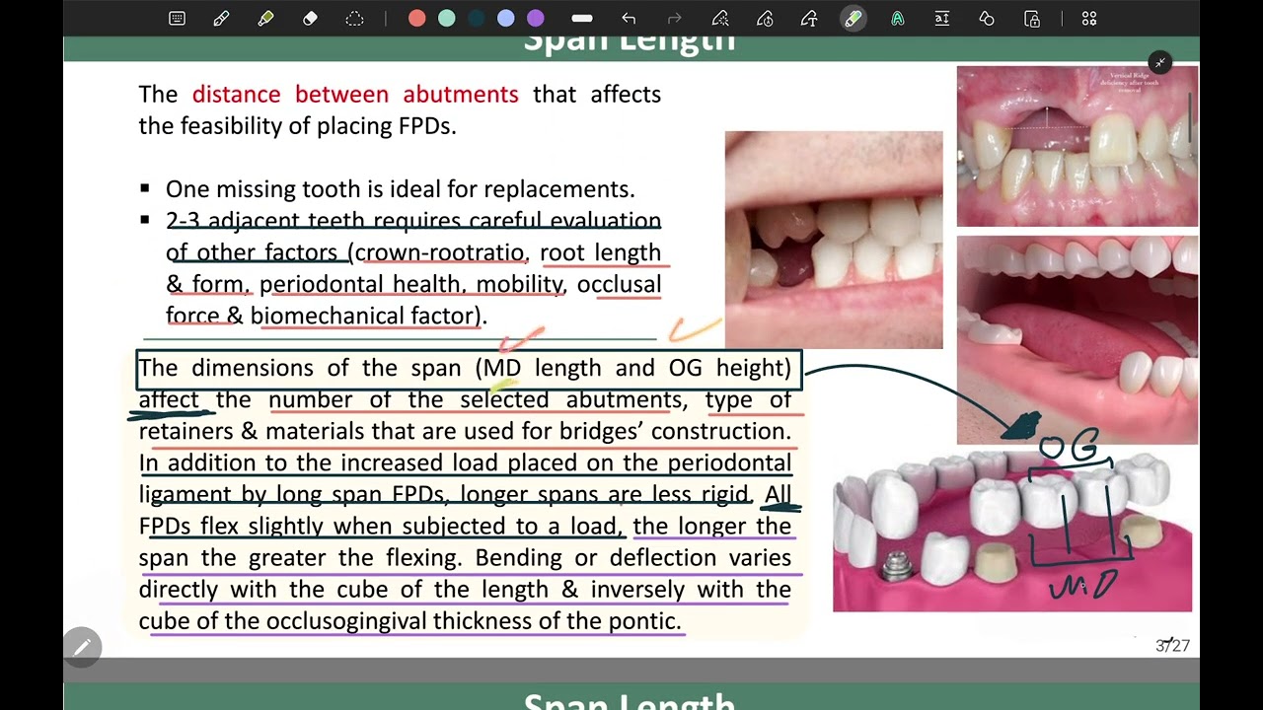
Task: Open the keyboard input tool
Action: click(x=177, y=18)
